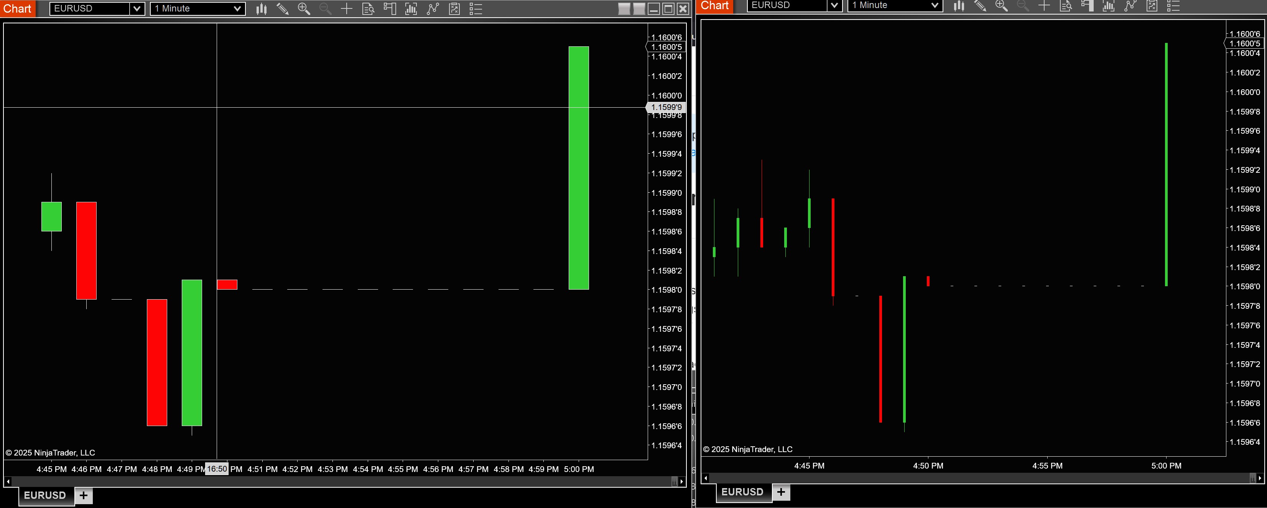Screen dimensions: 1267x508
Task: Click right arrow of right chart scrollbar
Action: 1260,478
